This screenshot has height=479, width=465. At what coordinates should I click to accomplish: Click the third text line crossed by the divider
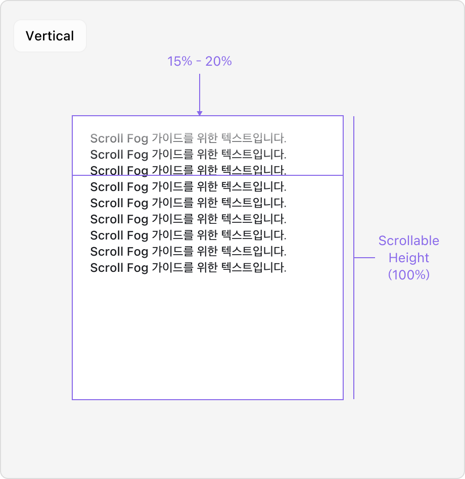tap(188, 170)
